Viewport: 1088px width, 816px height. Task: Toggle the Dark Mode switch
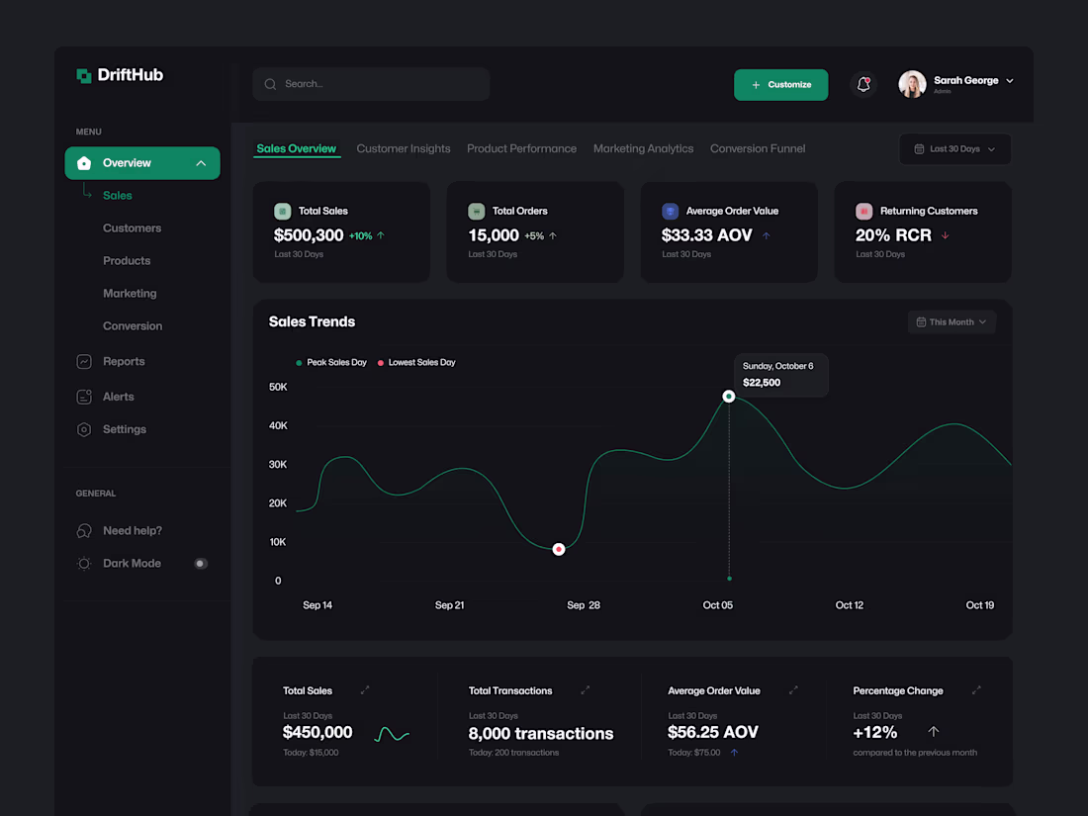201,563
